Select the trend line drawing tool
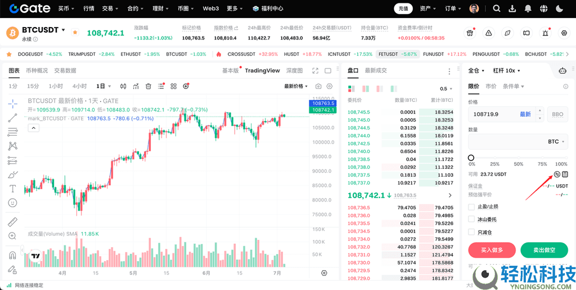Viewport: 576px width, 290px height. pyautogui.click(x=12, y=118)
